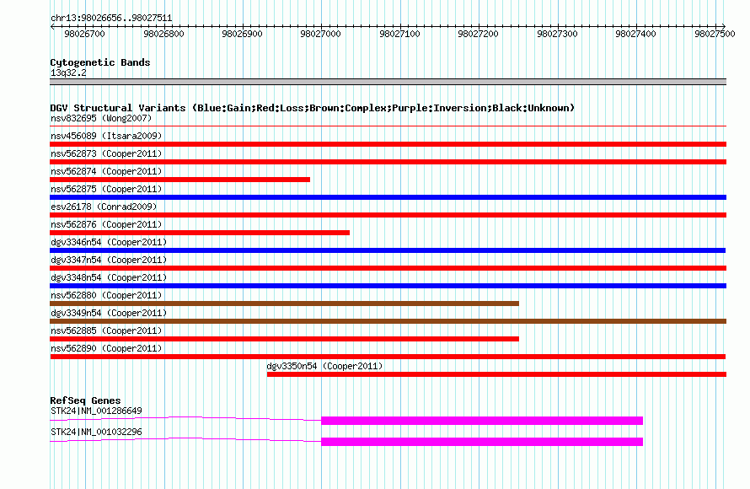Viewport: 750px width, 489px height.
Task: Open the nsv562876 (Cooper2011) label
Action: pyautogui.click(x=106, y=224)
